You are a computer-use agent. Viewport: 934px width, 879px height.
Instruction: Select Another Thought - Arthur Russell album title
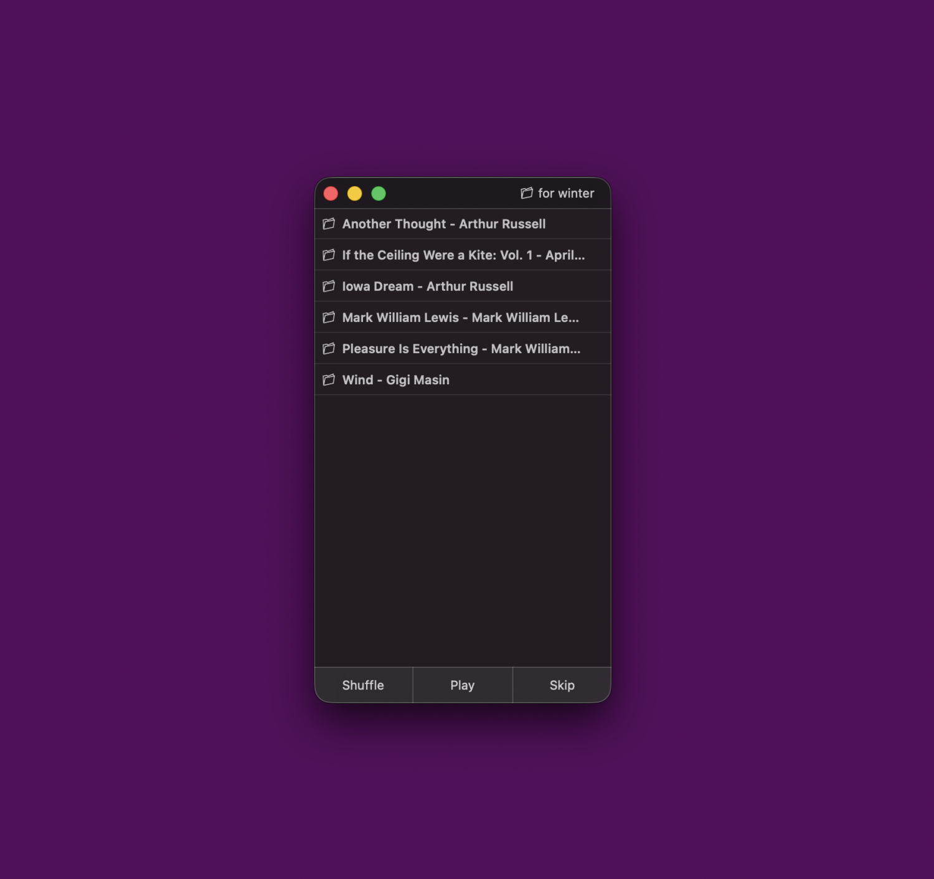pyautogui.click(x=443, y=224)
